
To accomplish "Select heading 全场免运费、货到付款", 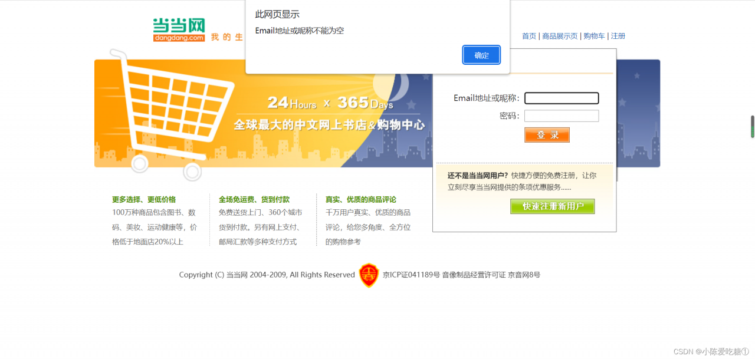I will (254, 199).
